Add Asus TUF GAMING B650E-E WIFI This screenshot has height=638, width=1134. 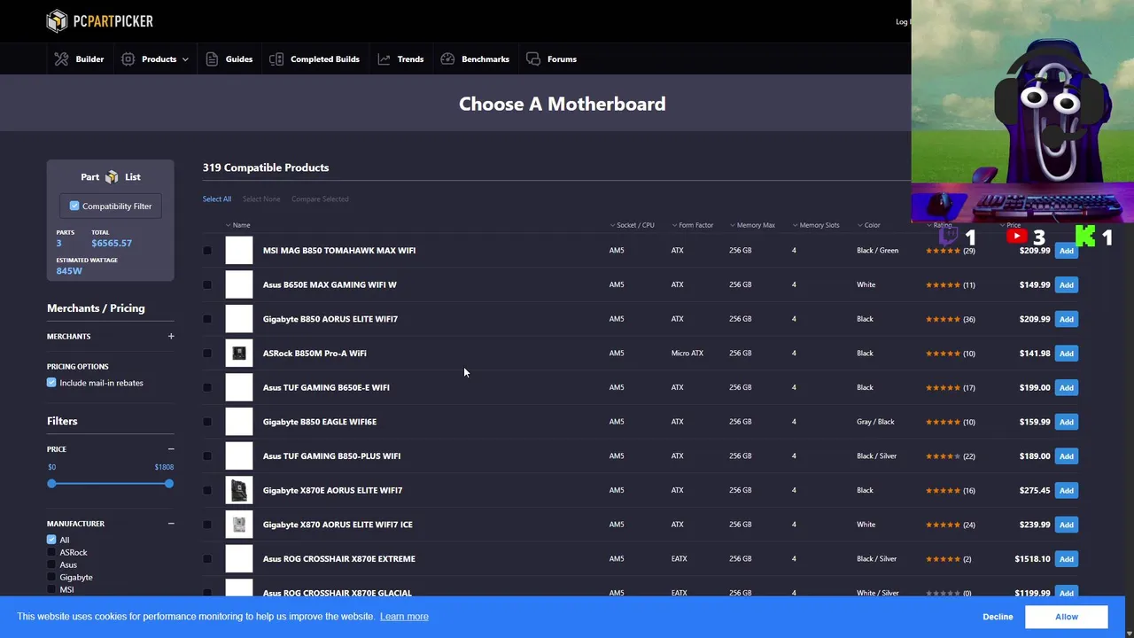[1067, 388]
